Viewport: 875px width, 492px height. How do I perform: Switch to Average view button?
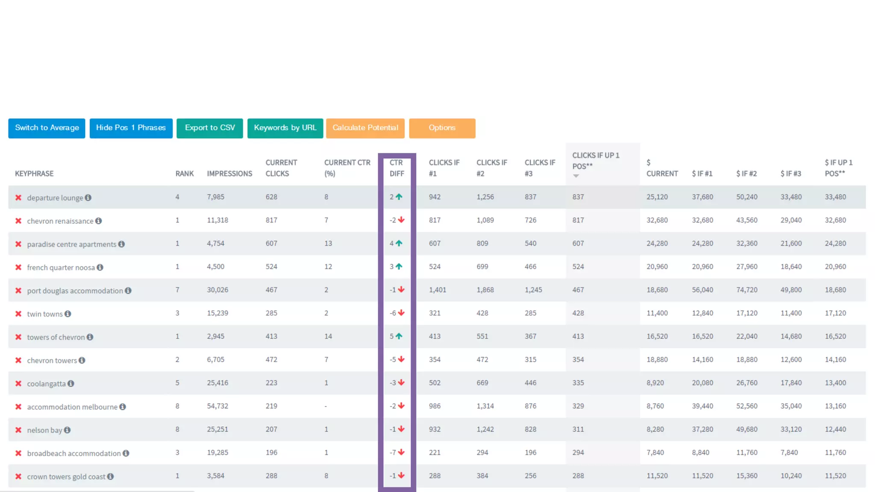point(47,128)
